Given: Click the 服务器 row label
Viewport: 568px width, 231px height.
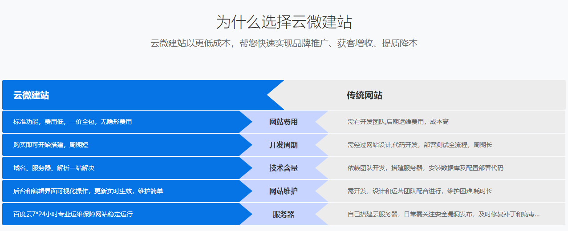Looking at the screenshot, I should pos(284,214).
